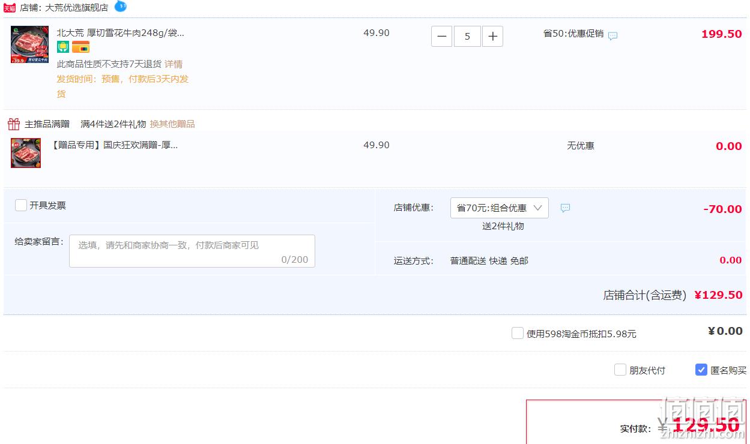Viewport: 750px width, 444px height.
Task: Open the beef product thumbnail image
Action: click(x=30, y=44)
